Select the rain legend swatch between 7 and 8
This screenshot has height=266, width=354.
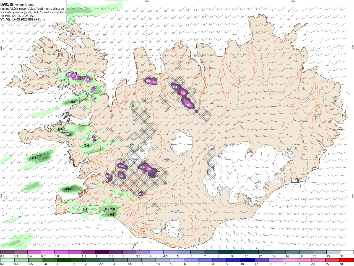tap(205, 260)
